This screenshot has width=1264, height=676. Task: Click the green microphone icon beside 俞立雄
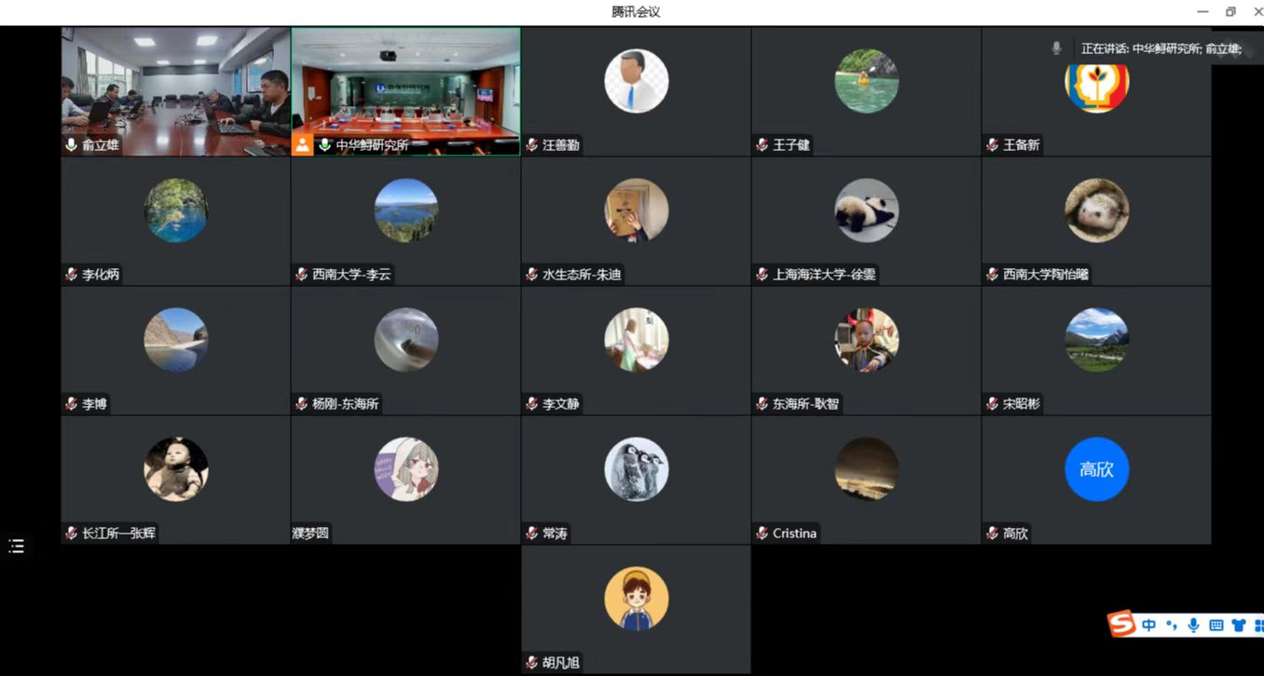coord(72,145)
